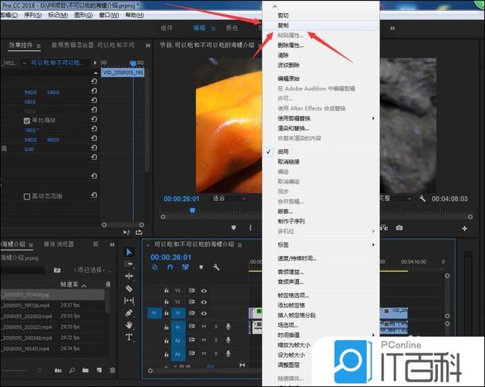485x387 pixels.
Task: Enable voice-over record mic on A2
Action: tap(228, 340)
